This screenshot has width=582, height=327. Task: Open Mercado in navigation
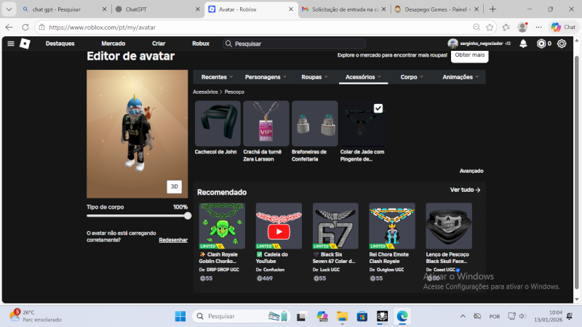[113, 44]
